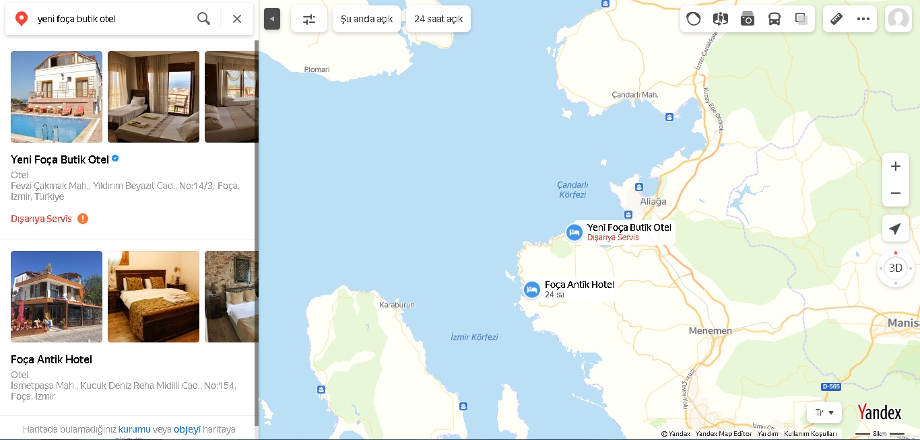The height and width of the screenshot is (440, 920).
Task: Click Foça Antik Hotel address text
Action: point(124,391)
